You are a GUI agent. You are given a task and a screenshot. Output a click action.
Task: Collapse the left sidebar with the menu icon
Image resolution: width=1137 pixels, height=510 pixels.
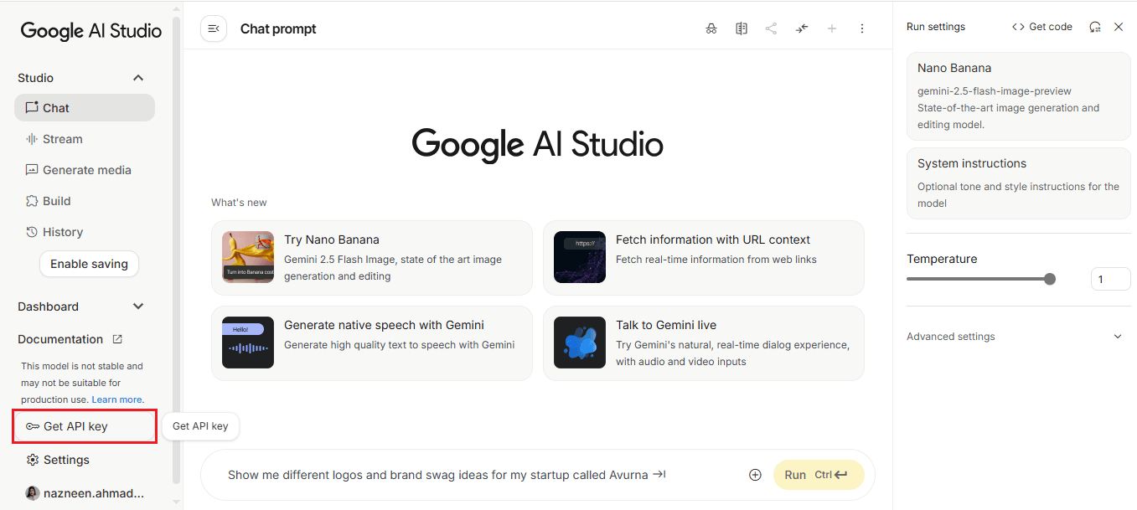[x=214, y=28]
